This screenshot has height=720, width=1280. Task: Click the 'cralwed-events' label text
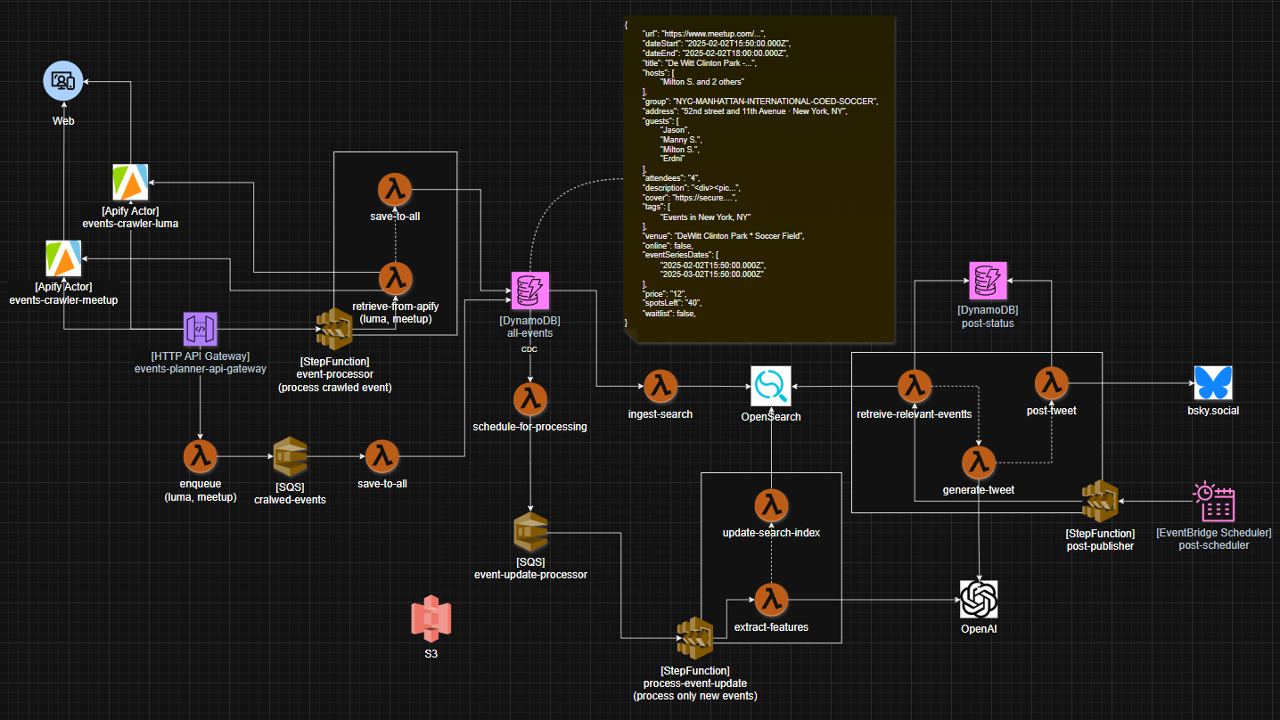click(x=289, y=500)
